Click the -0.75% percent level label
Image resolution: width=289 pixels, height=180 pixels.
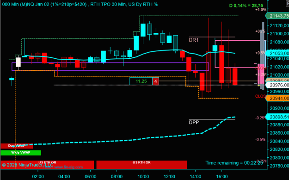click(261, 161)
